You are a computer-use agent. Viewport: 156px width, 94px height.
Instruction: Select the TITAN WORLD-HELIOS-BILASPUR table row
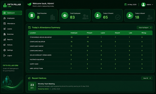point(90,37)
